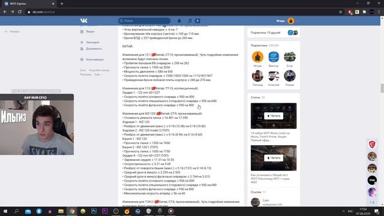Open Chrome menu three dots
Screen dimensions: 384x216
point(379,12)
